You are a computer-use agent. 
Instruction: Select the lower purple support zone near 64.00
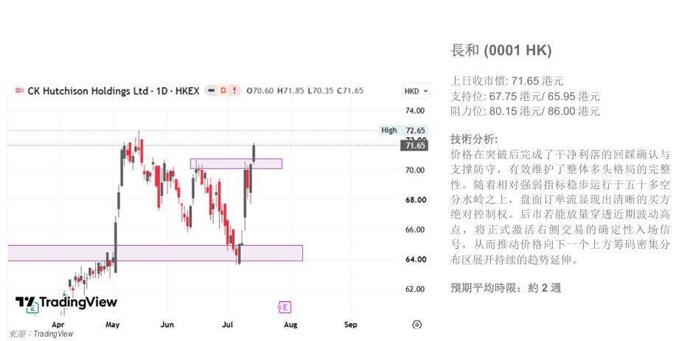(x=156, y=253)
